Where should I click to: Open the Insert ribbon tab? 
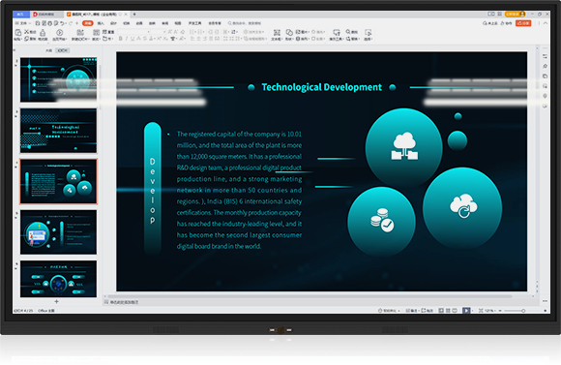click(x=101, y=23)
